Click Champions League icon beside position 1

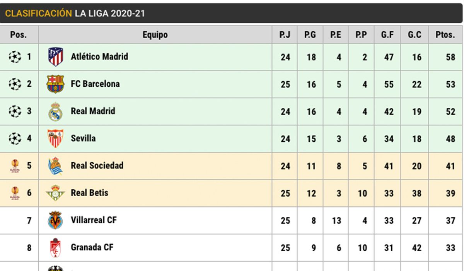tap(15, 57)
